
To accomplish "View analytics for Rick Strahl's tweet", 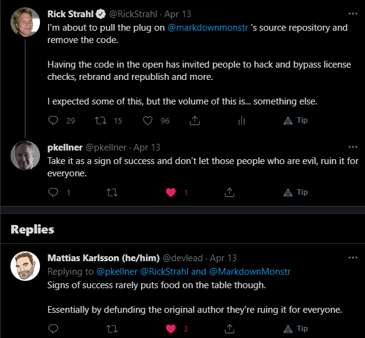I will pyautogui.click(x=242, y=120).
